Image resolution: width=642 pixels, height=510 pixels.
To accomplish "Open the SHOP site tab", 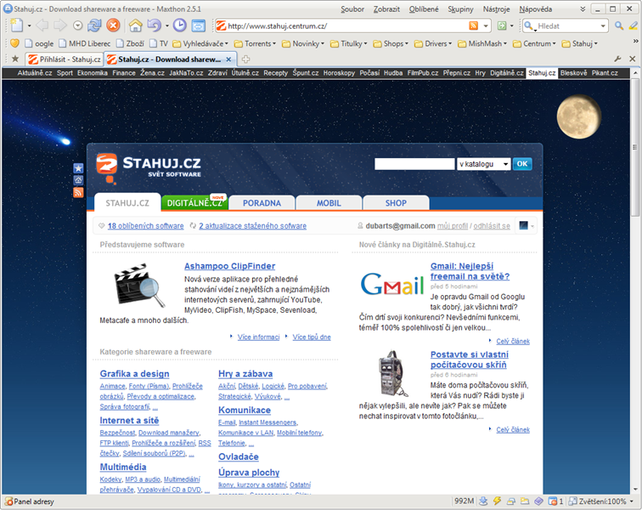I will click(396, 203).
